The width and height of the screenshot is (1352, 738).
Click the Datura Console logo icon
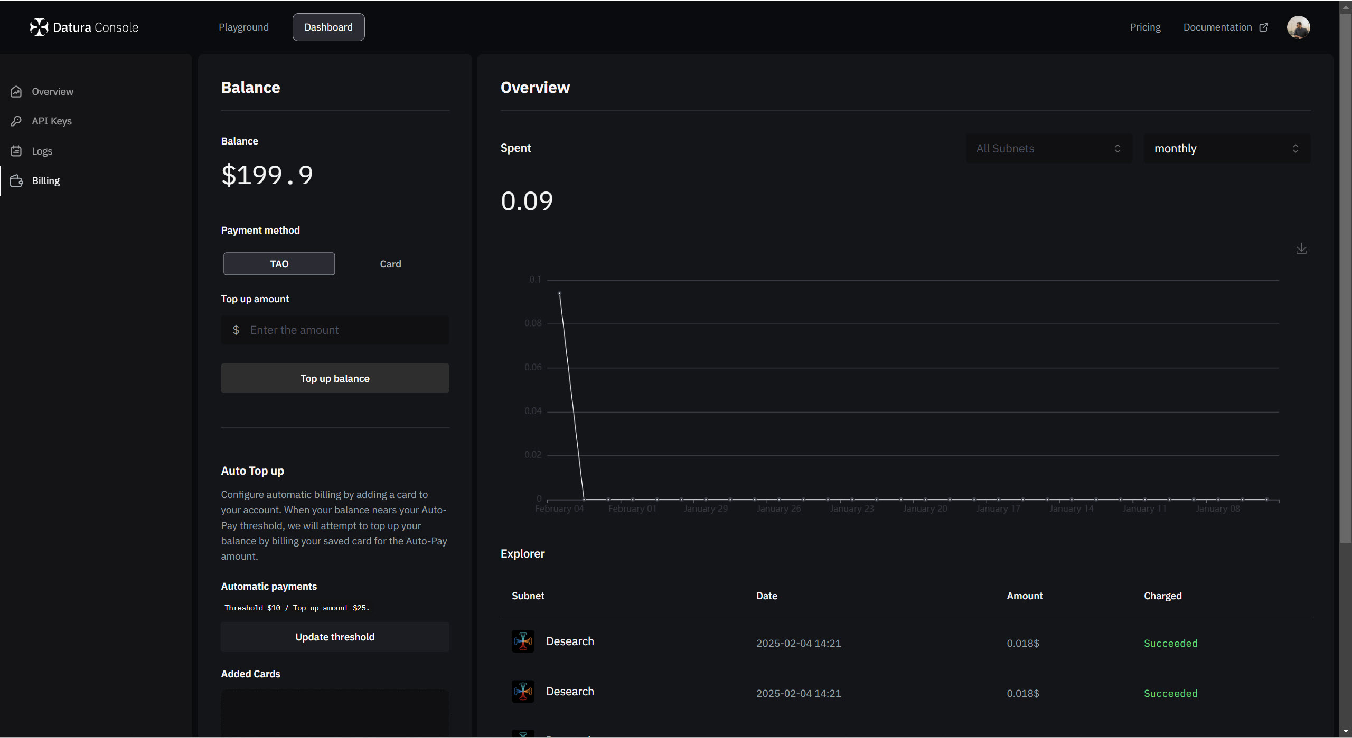tap(39, 27)
